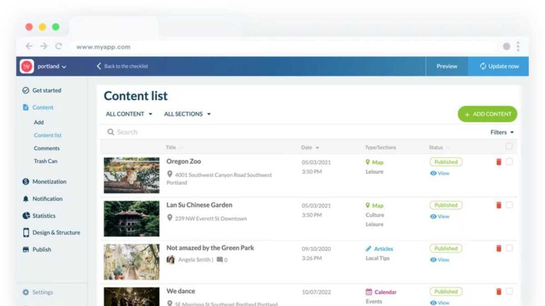Screen dimensions: 545x306
Task: Select the Not amazed by the Green Park checkbox
Action: (509, 248)
